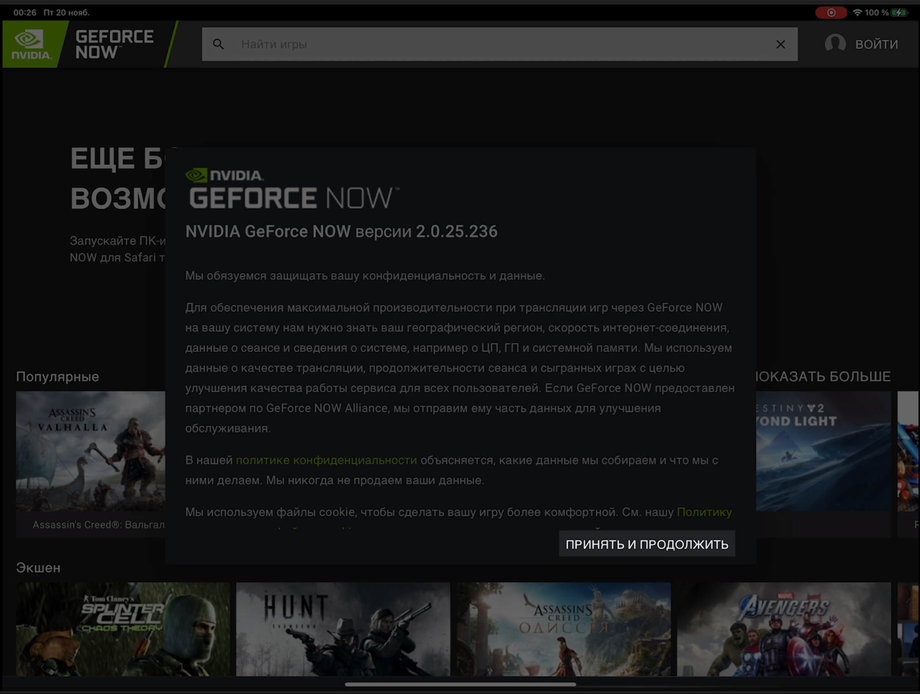Click the Wi-Fi status icon

pyautogui.click(x=857, y=13)
